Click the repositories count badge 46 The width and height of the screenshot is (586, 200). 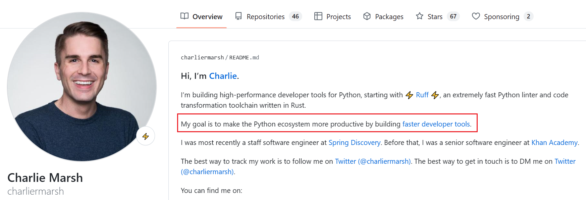coord(295,16)
